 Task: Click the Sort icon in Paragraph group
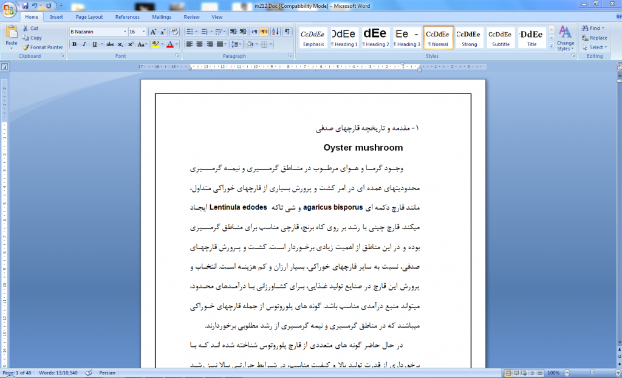click(x=275, y=32)
